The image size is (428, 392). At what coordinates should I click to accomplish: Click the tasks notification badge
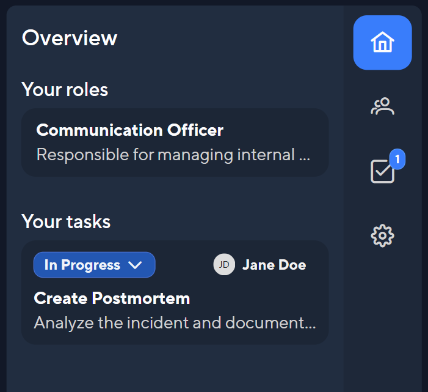click(397, 159)
